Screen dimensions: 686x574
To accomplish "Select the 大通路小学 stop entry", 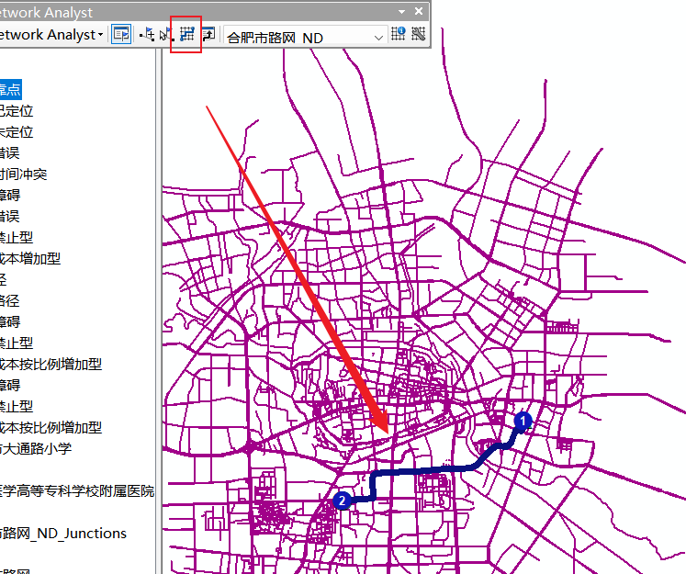I will tap(36, 448).
